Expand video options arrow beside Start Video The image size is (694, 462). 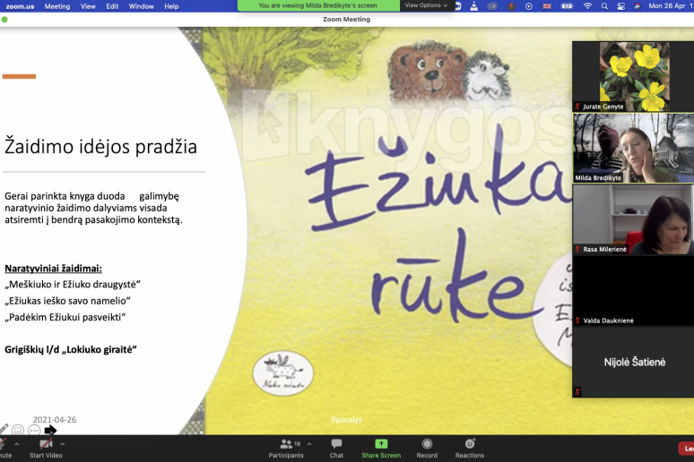pyautogui.click(x=63, y=444)
